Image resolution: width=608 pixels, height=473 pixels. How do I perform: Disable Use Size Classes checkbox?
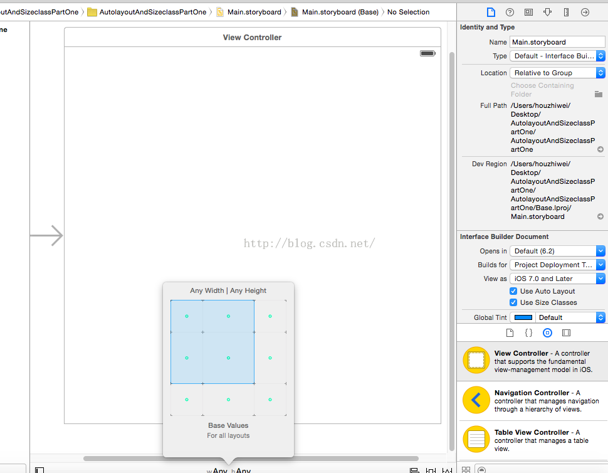coord(513,302)
